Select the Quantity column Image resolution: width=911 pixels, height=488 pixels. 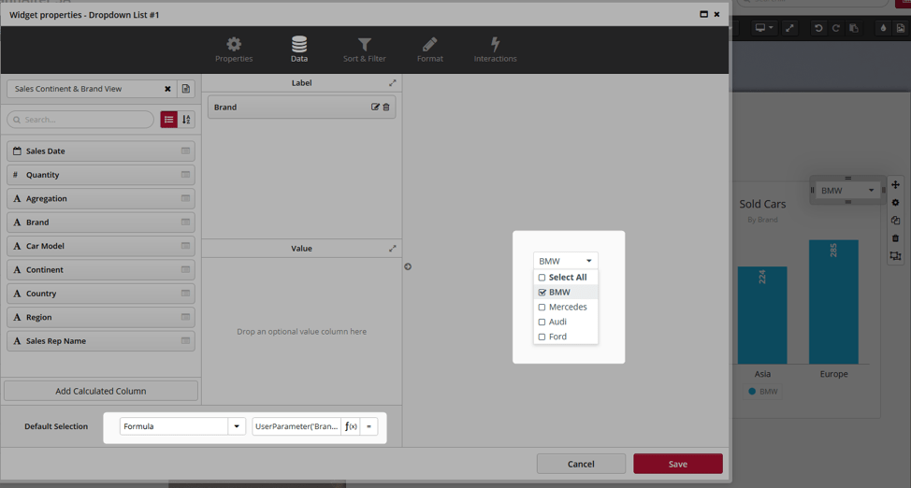[100, 175]
